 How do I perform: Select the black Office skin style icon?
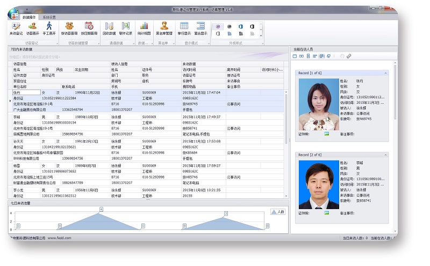tap(252, 26)
